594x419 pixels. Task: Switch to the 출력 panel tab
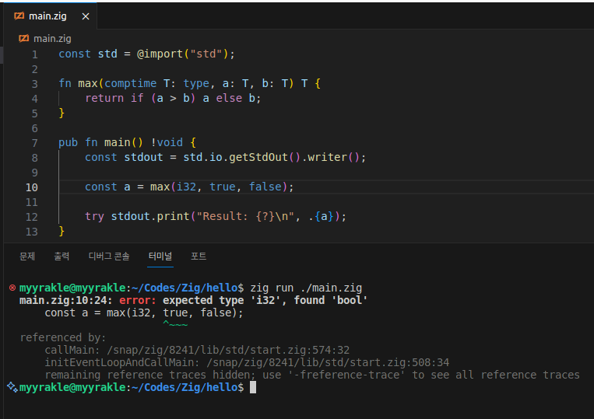(62, 256)
